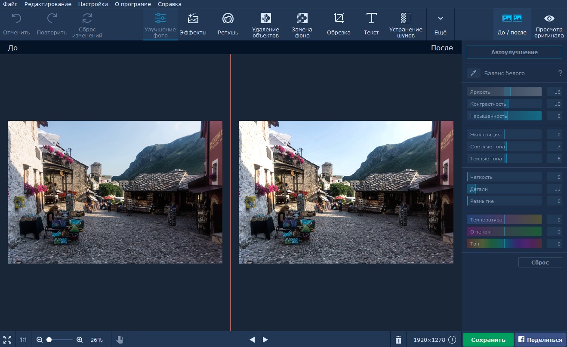Toggle До / после comparison view
Image resolution: width=567 pixels, height=347 pixels.
click(512, 25)
